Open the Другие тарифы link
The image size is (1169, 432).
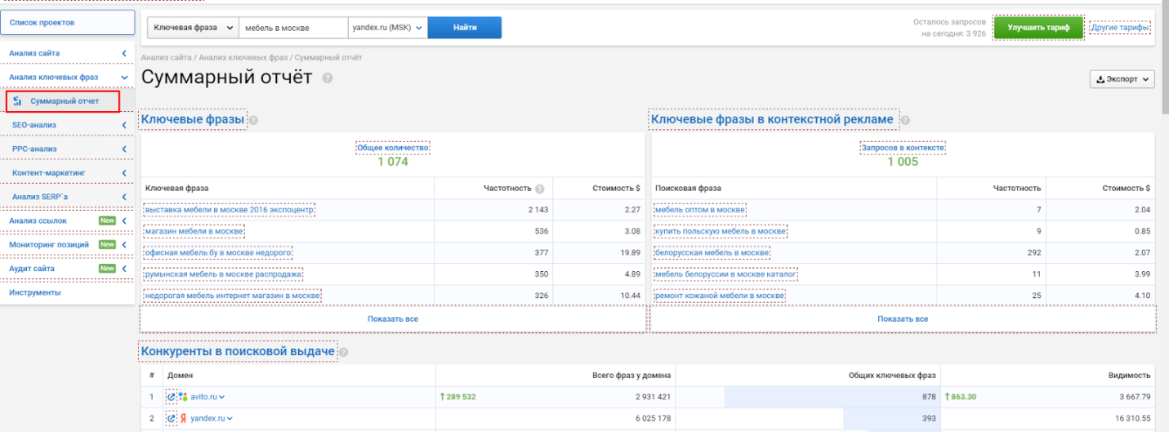pyautogui.click(x=1120, y=28)
